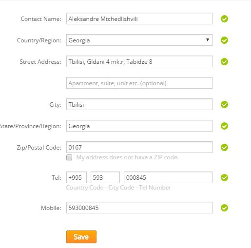Click the green checkmark next to Tel fields
The height and width of the screenshot is (248, 251).
224,178
